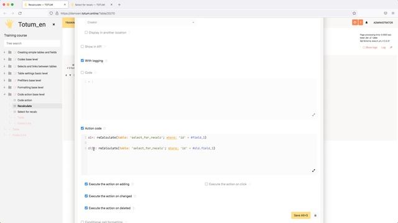Click help icon next to Action code
The image size is (398, 223).
click(x=104, y=128)
